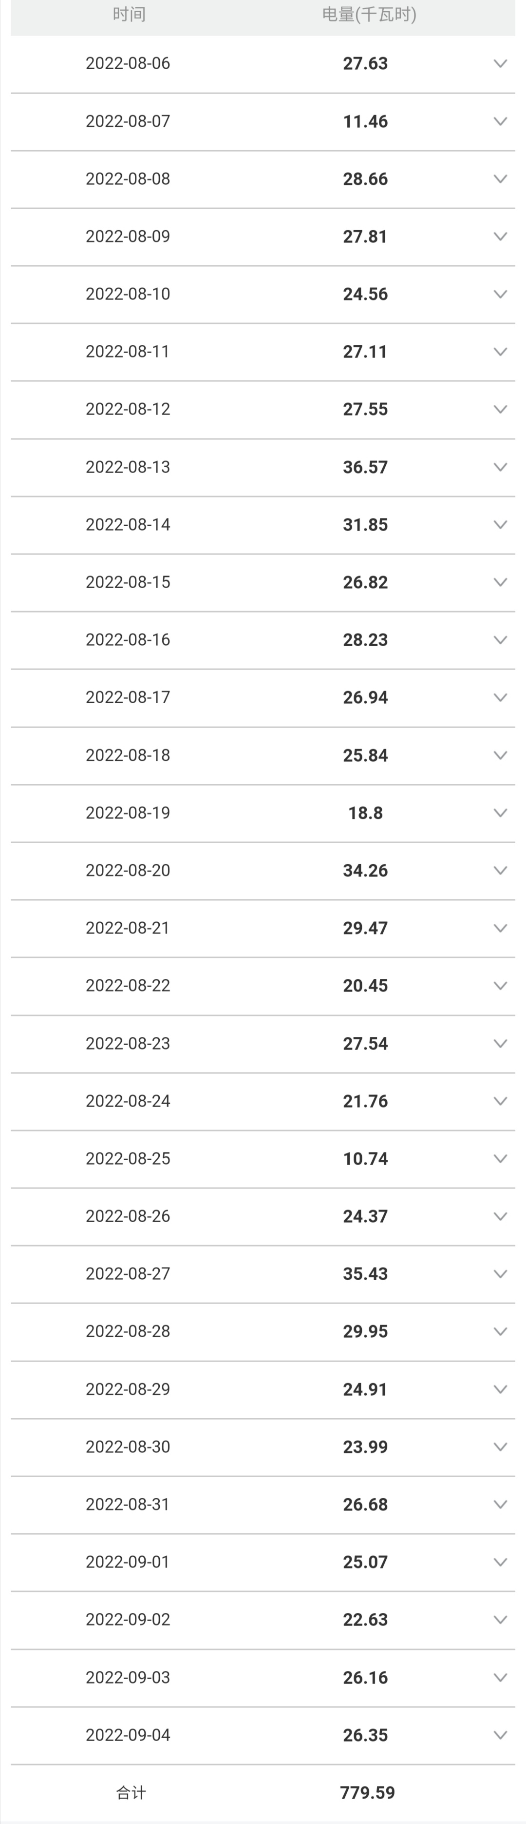Expand the 2022-08-10 entry arrow
The width and height of the screenshot is (526, 1824).
500,294
